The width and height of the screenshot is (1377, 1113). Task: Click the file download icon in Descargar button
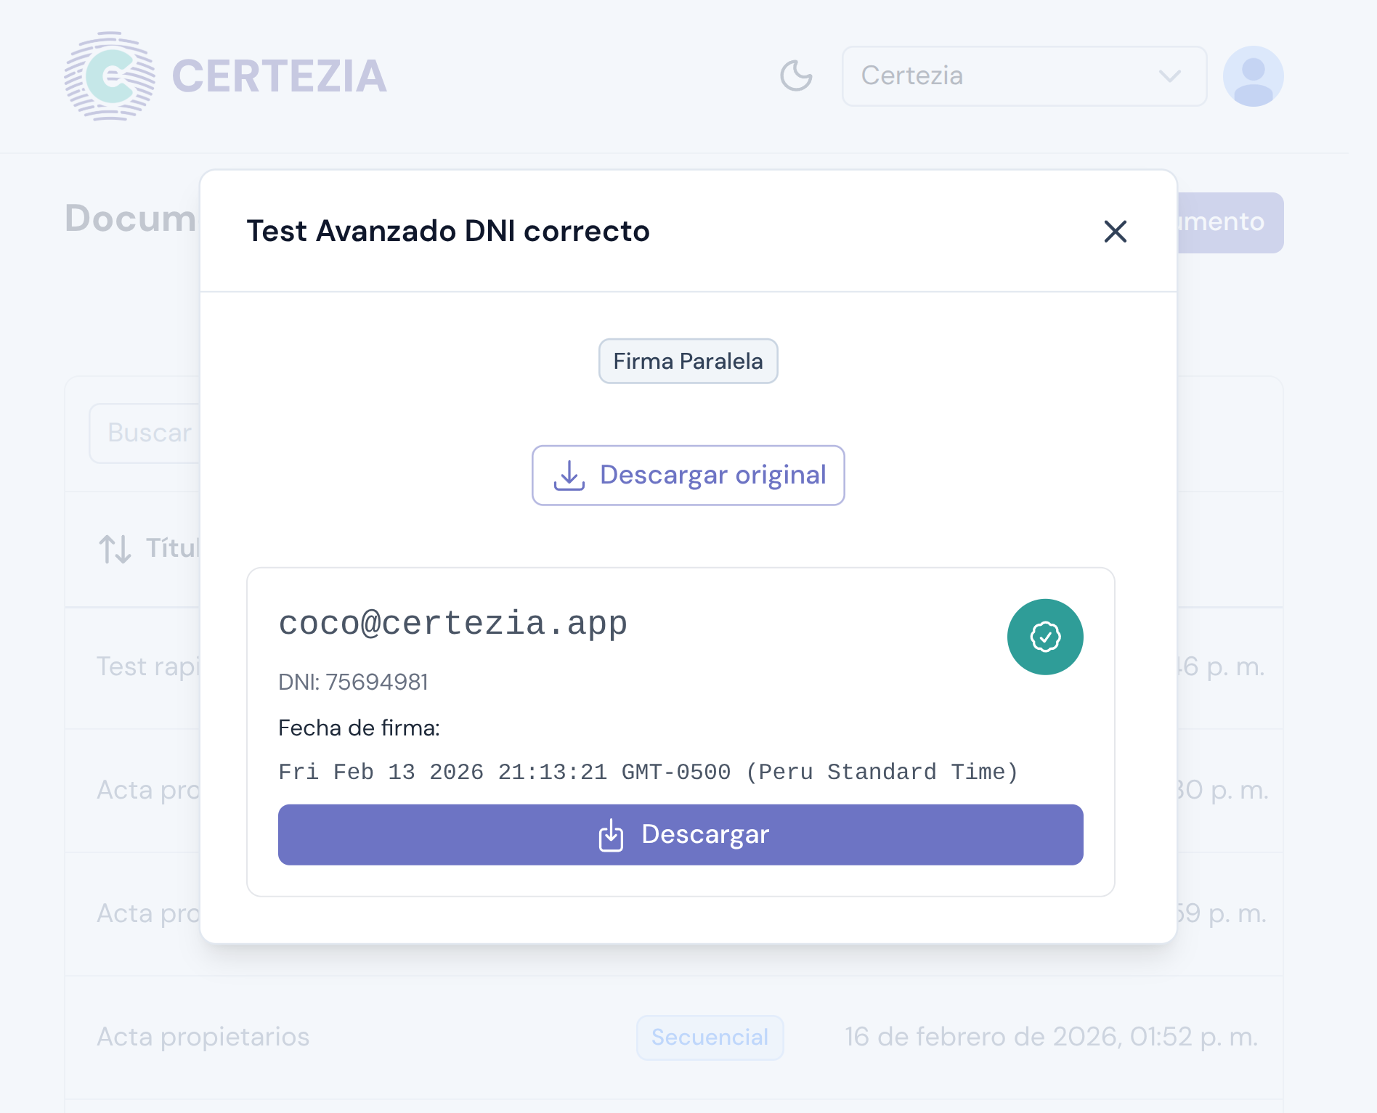pyautogui.click(x=611, y=835)
